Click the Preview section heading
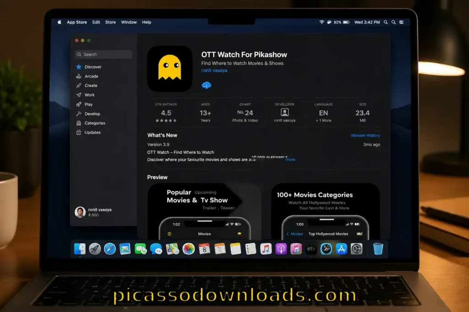The image size is (469, 312). pos(158,177)
